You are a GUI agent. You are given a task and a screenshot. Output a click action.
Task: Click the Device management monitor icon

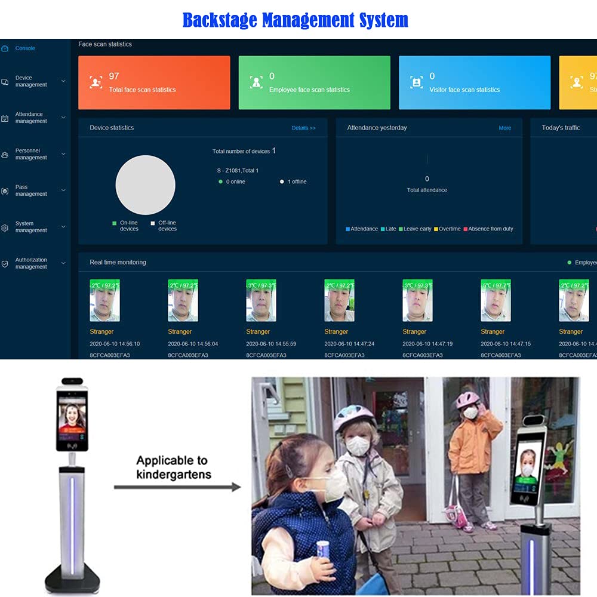pos(5,81)
